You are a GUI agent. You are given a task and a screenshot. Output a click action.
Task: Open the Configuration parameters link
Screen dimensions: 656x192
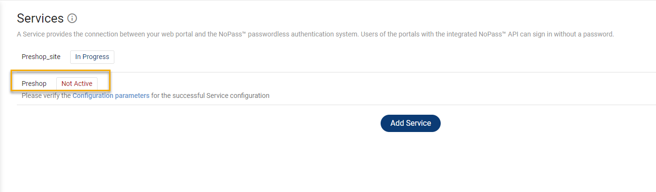pos(111,96)
